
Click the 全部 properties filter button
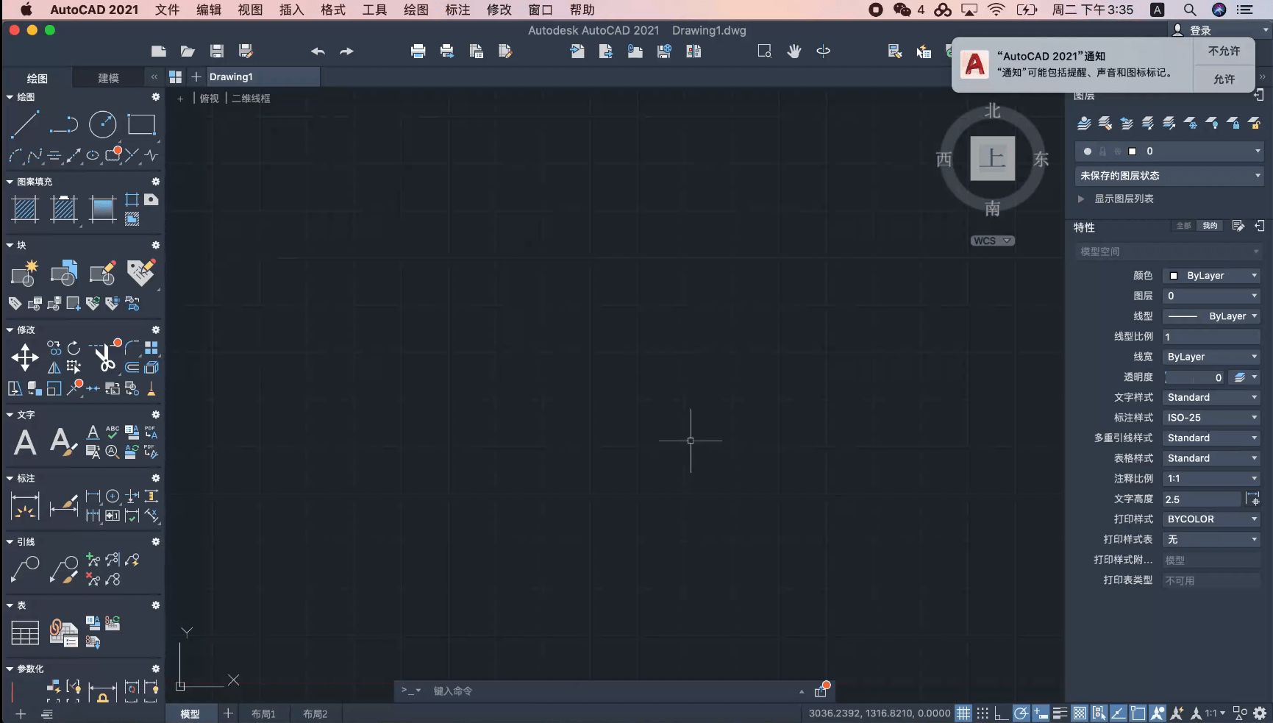tap(1183, 226)
